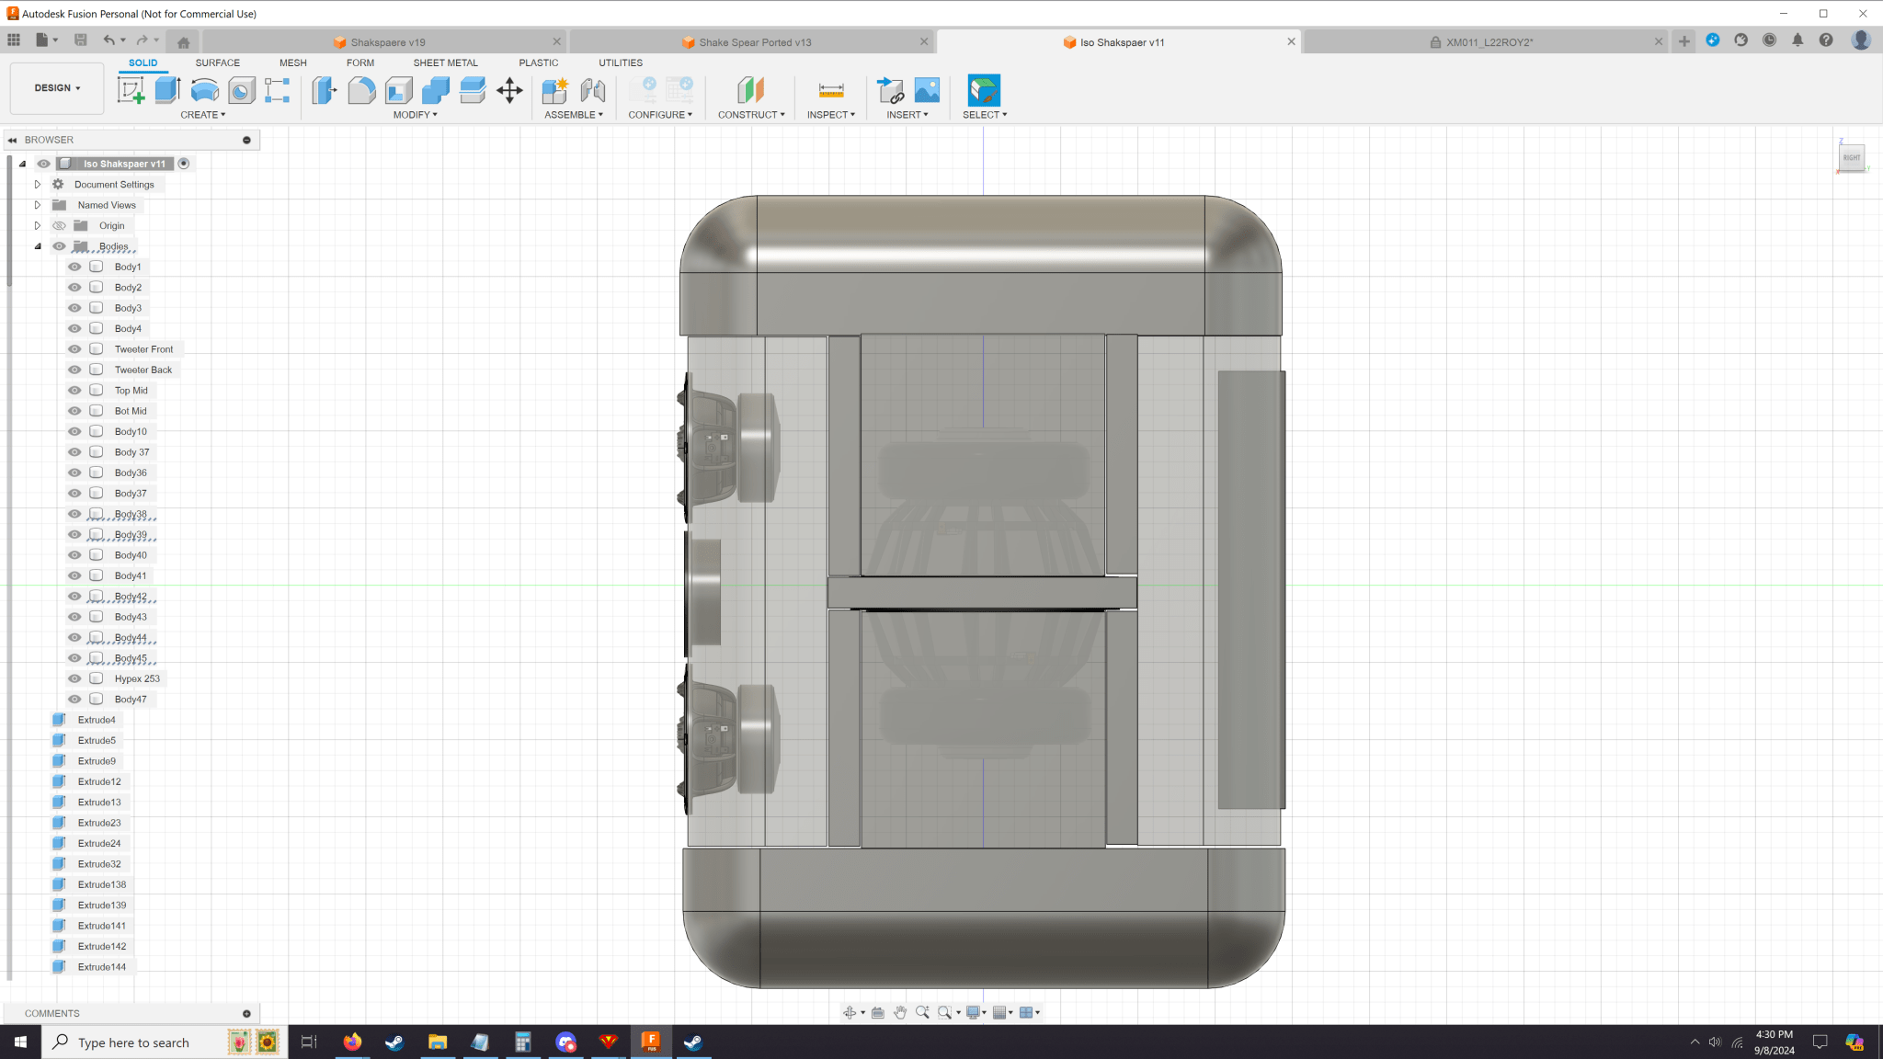Click the New Component icon
Viewport: 1883px width, 1059px height.
555,90
